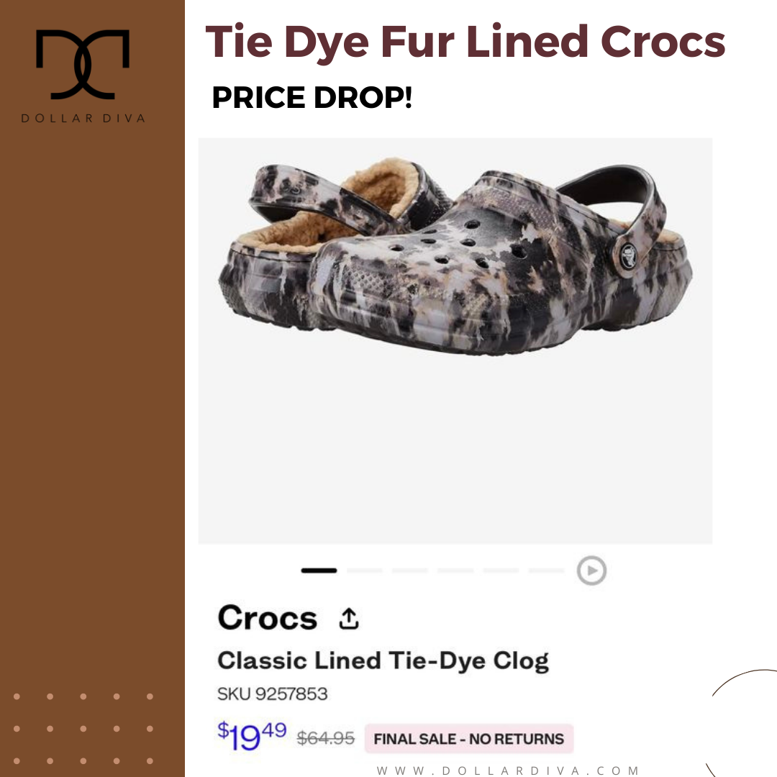This screenshot has height=777, width=777.
Task: Click the PRICE DROP! heading
Action: pos(312,97)
